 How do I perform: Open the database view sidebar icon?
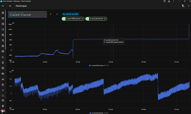click(3, 40)
